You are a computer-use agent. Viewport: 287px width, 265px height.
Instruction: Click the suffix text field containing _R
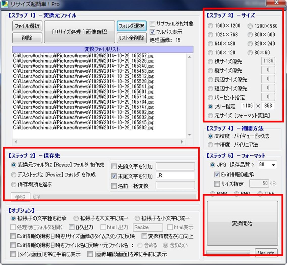[x=175, y=176]
